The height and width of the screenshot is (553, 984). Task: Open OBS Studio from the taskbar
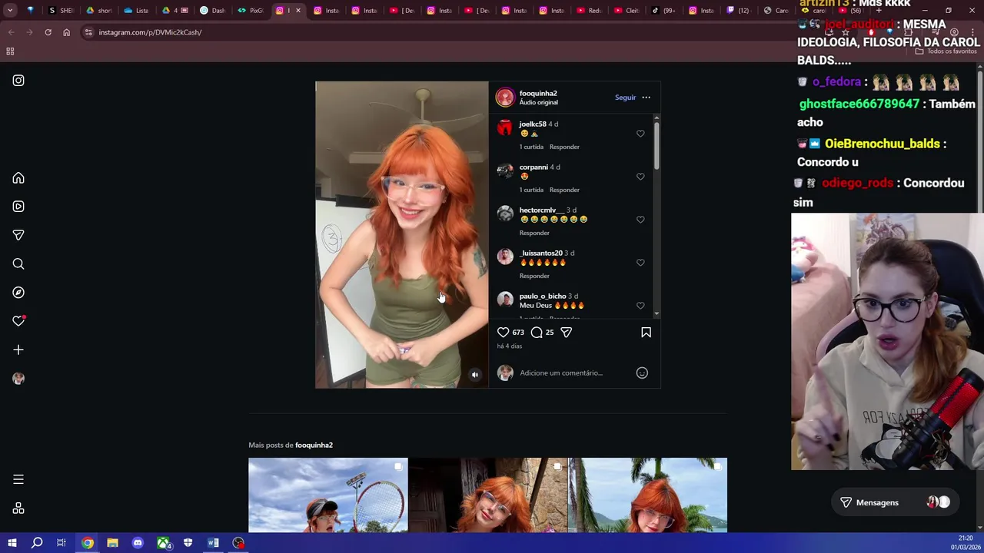click(x=238, y=543)
